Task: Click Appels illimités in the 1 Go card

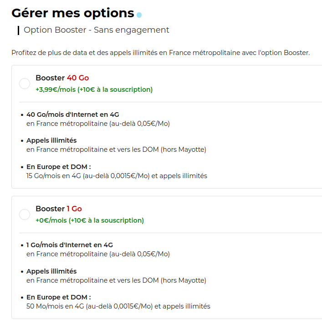Action: click(51, 271)
